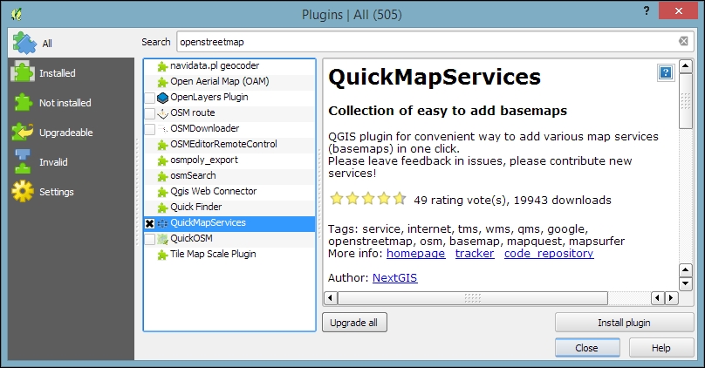
Task: Select the Tile Map Scale Plugin text
Action: click(x=213, y=255)
